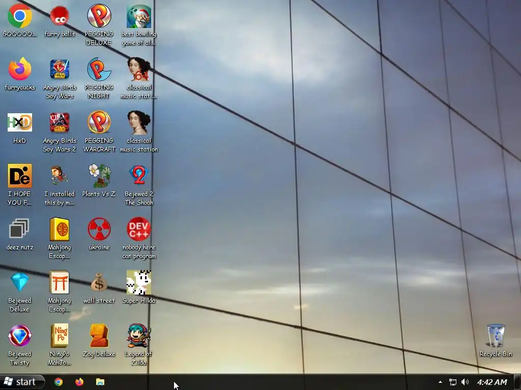Open Chrome from the taskbar
521x390 pixels.
coord(59,382)
